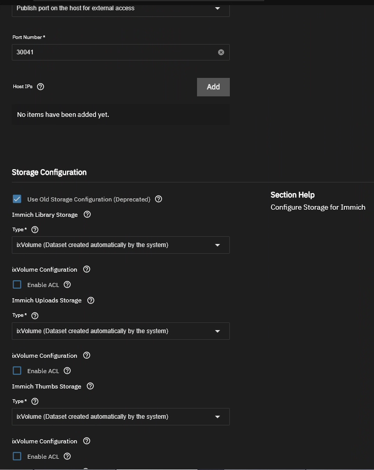This screenshot has width=374, height=470.
Task: Enable ACL for Immich Uploads Storage
Action: pos(17,371)
